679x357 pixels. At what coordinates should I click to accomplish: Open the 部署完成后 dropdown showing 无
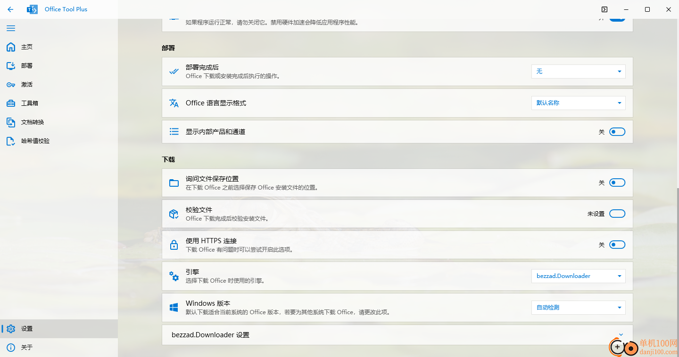click(579, 71)
